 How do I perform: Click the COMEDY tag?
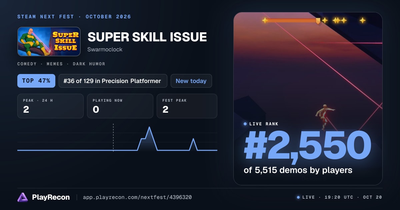click(x=28, y=64)
